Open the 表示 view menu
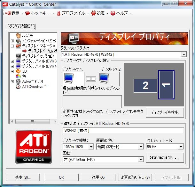Viewport: 195px width, 187px height. tap(14, 13)
